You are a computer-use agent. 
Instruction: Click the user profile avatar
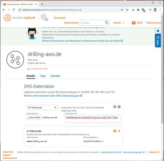(155, 10)
